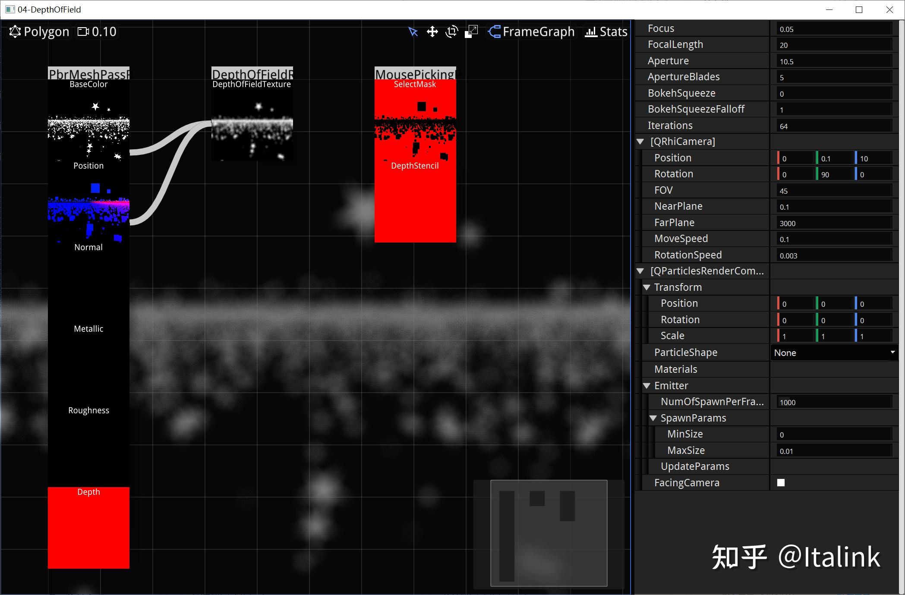Edit the NearPlane value field
This screenshot has width=905, height=595.
coord(834,207)
